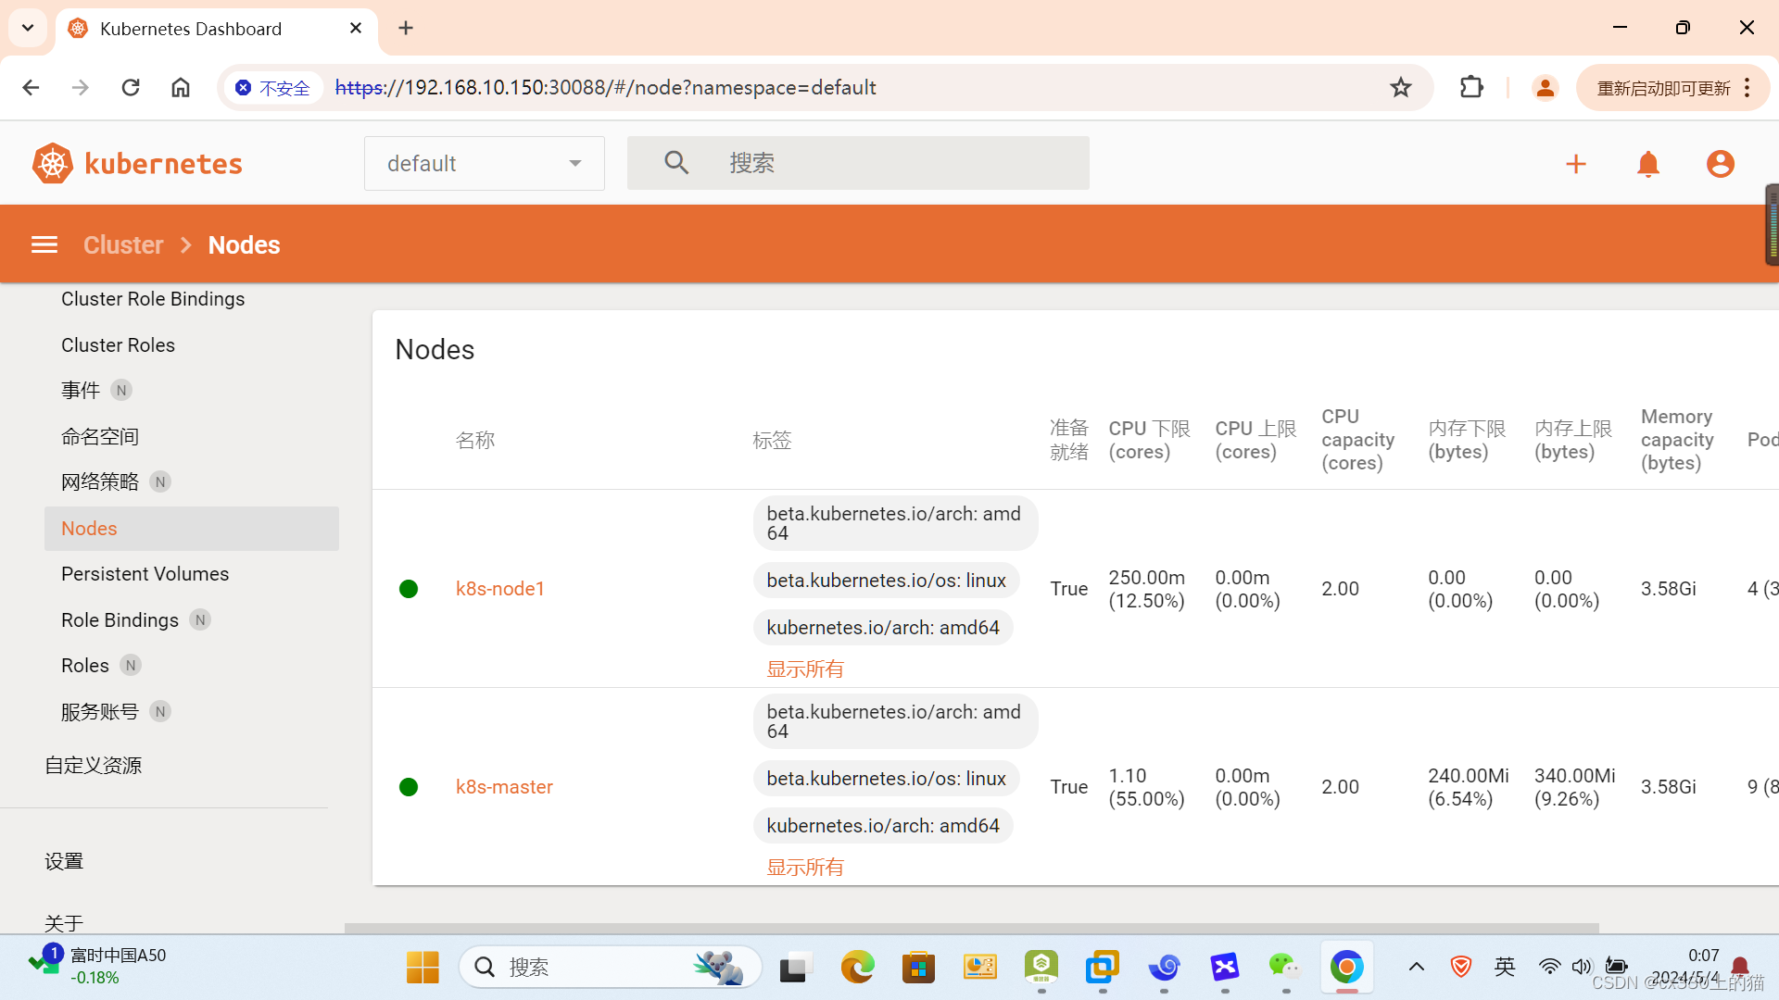Open Roles in sidebar
1779x1000 pixels.
click(85, 666)
